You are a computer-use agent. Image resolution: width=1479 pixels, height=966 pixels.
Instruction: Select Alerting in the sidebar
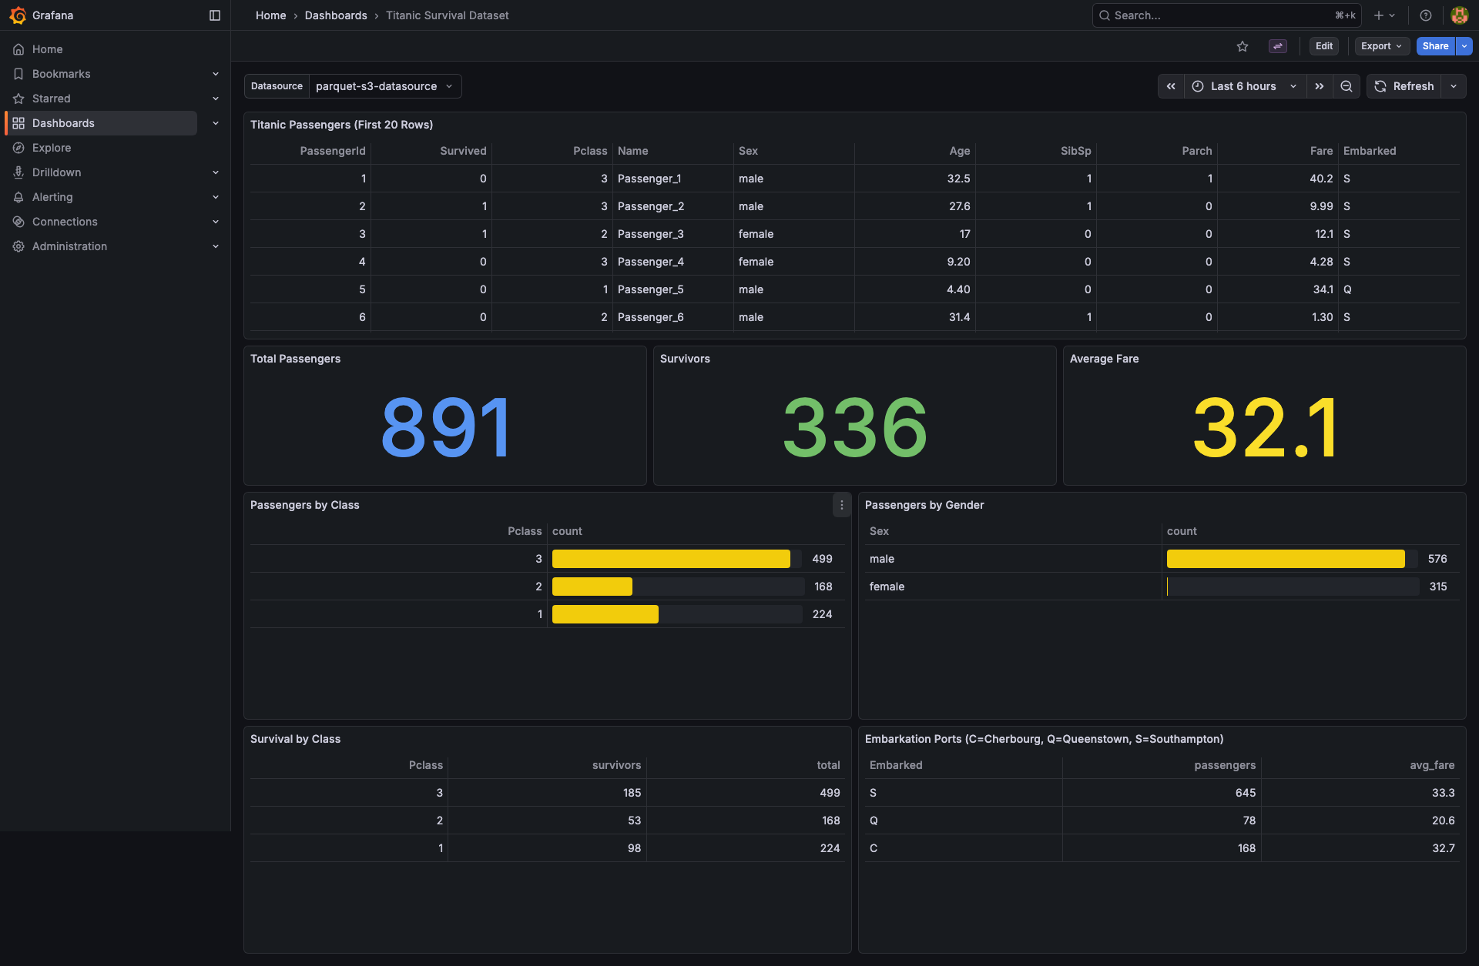(52, 197)
